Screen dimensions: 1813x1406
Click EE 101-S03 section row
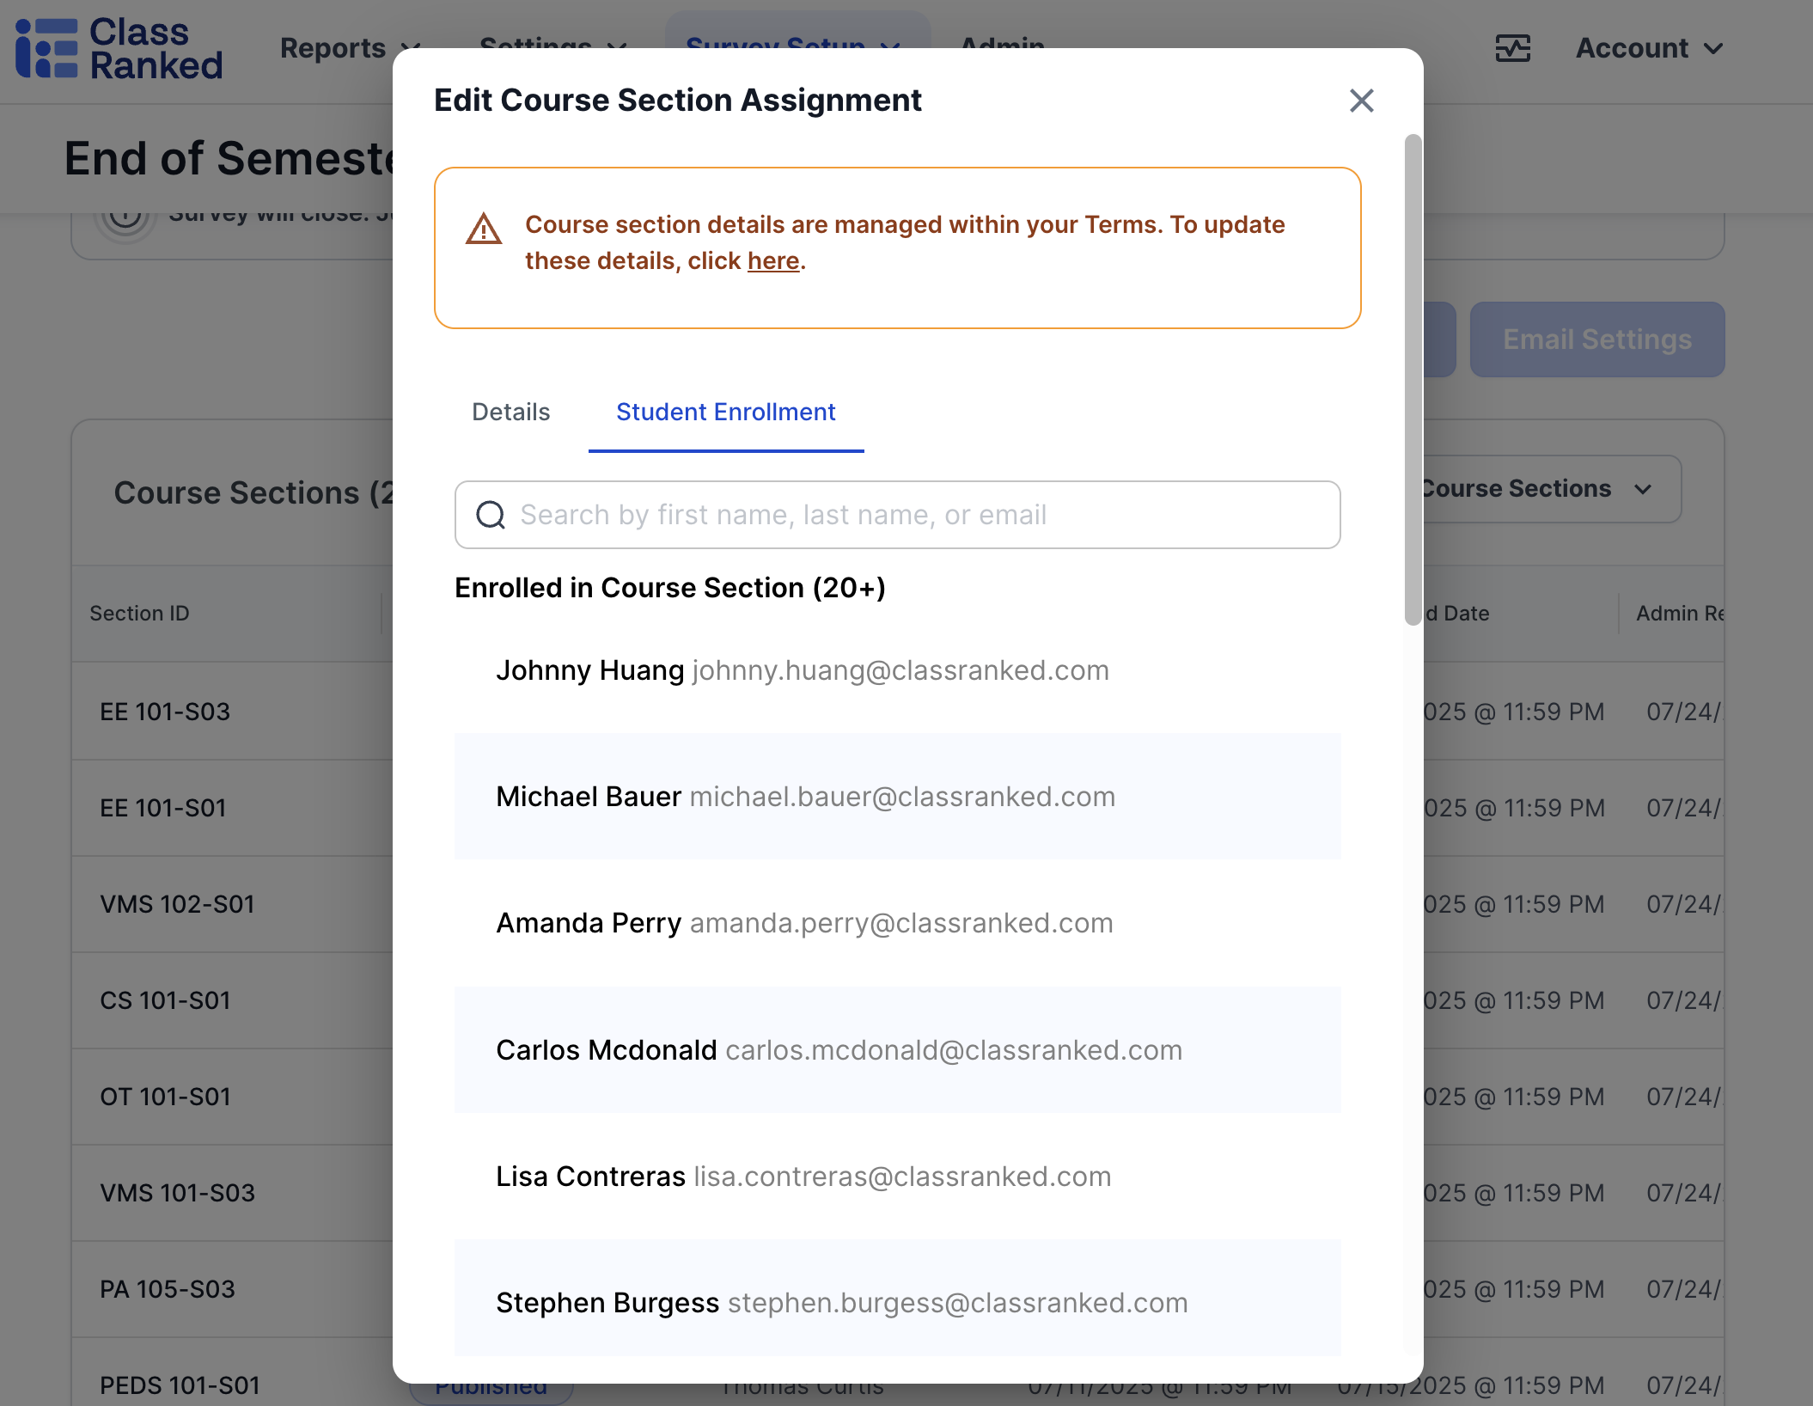coord(165,712)
